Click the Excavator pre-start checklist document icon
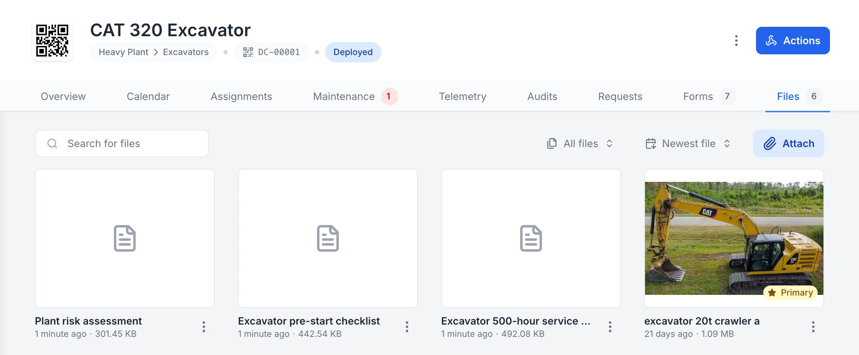 coord(328,238)
